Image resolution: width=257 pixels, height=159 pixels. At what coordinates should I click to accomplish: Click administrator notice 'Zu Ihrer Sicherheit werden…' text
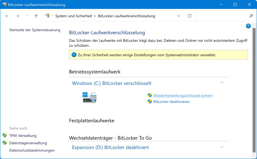[147, 55]
